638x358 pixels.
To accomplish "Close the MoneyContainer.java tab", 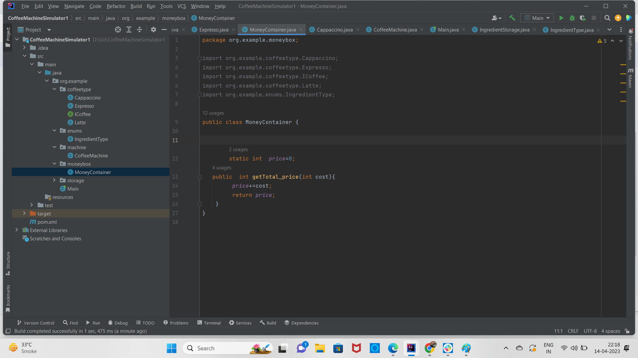I will pyautogui.click(x=301, y=30).
